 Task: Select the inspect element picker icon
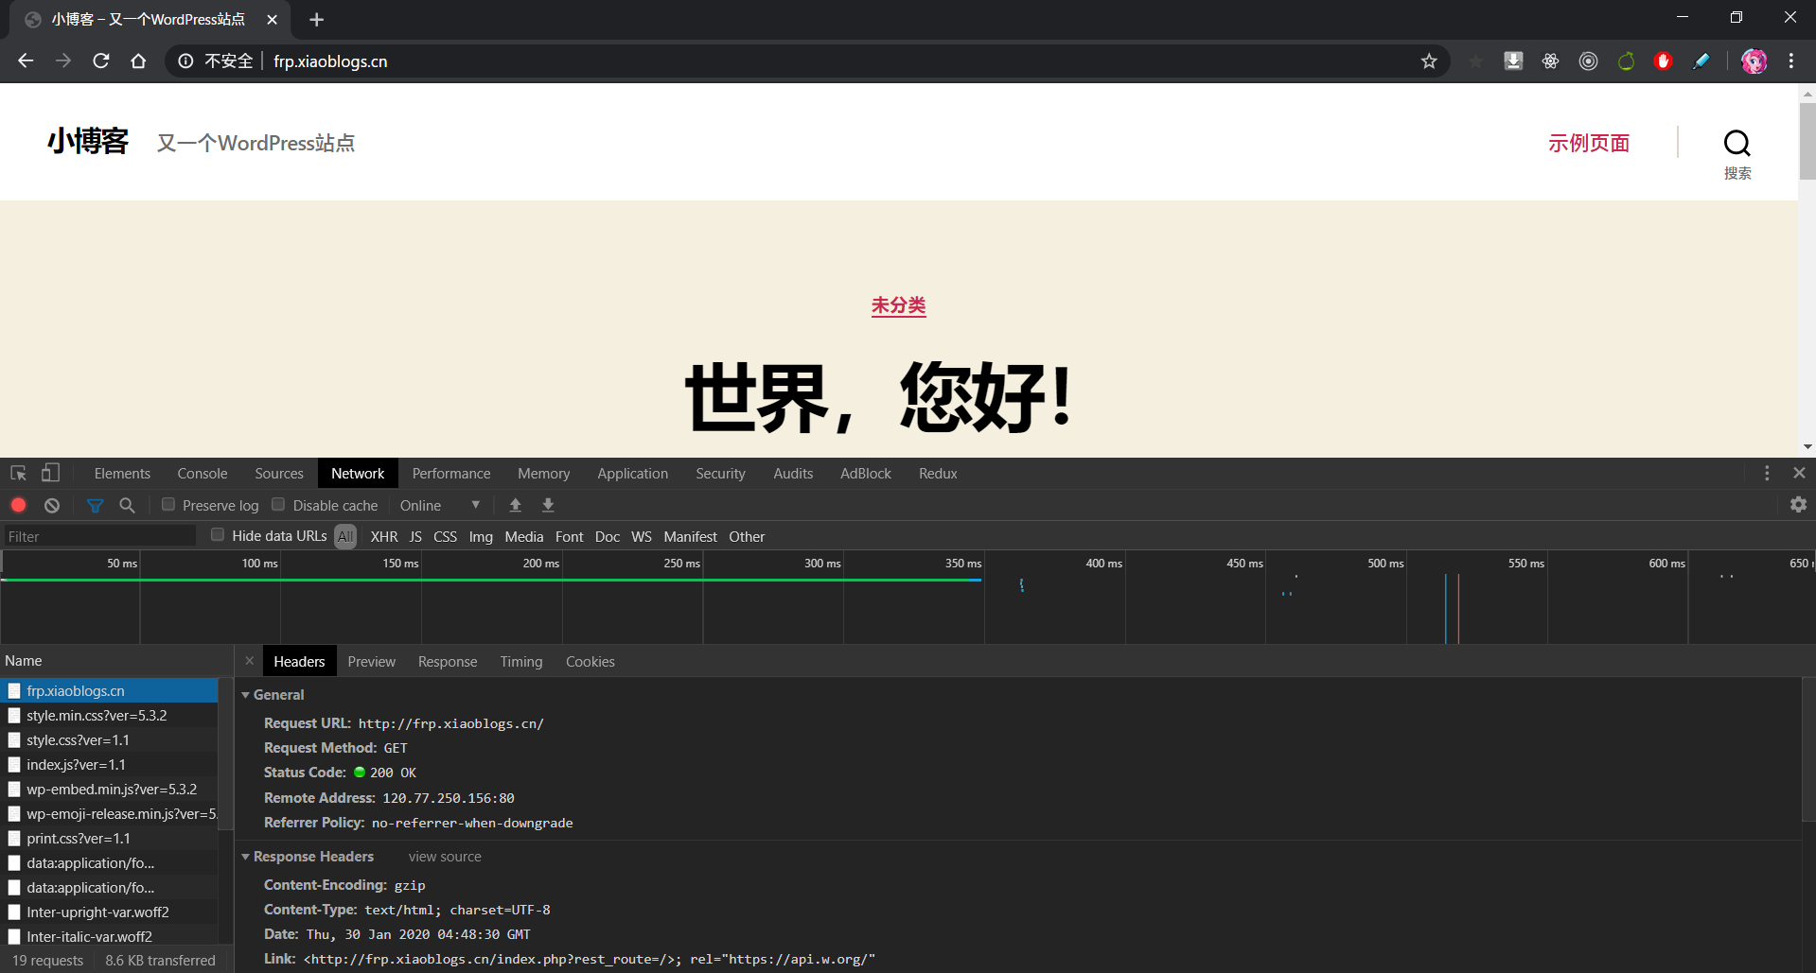[x=18, y=473]
